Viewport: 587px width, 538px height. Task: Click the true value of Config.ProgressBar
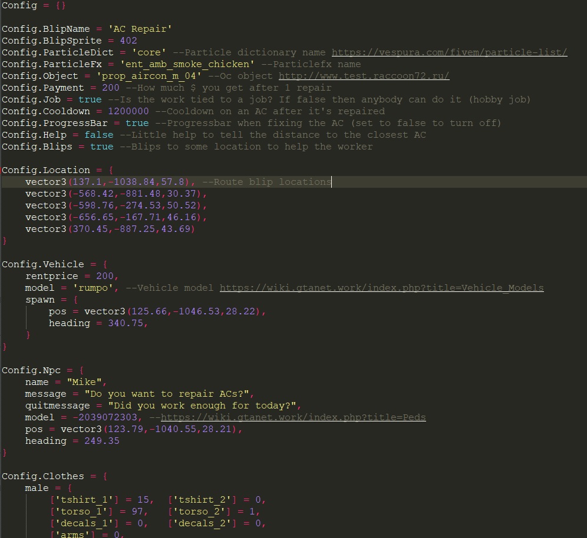137,123
